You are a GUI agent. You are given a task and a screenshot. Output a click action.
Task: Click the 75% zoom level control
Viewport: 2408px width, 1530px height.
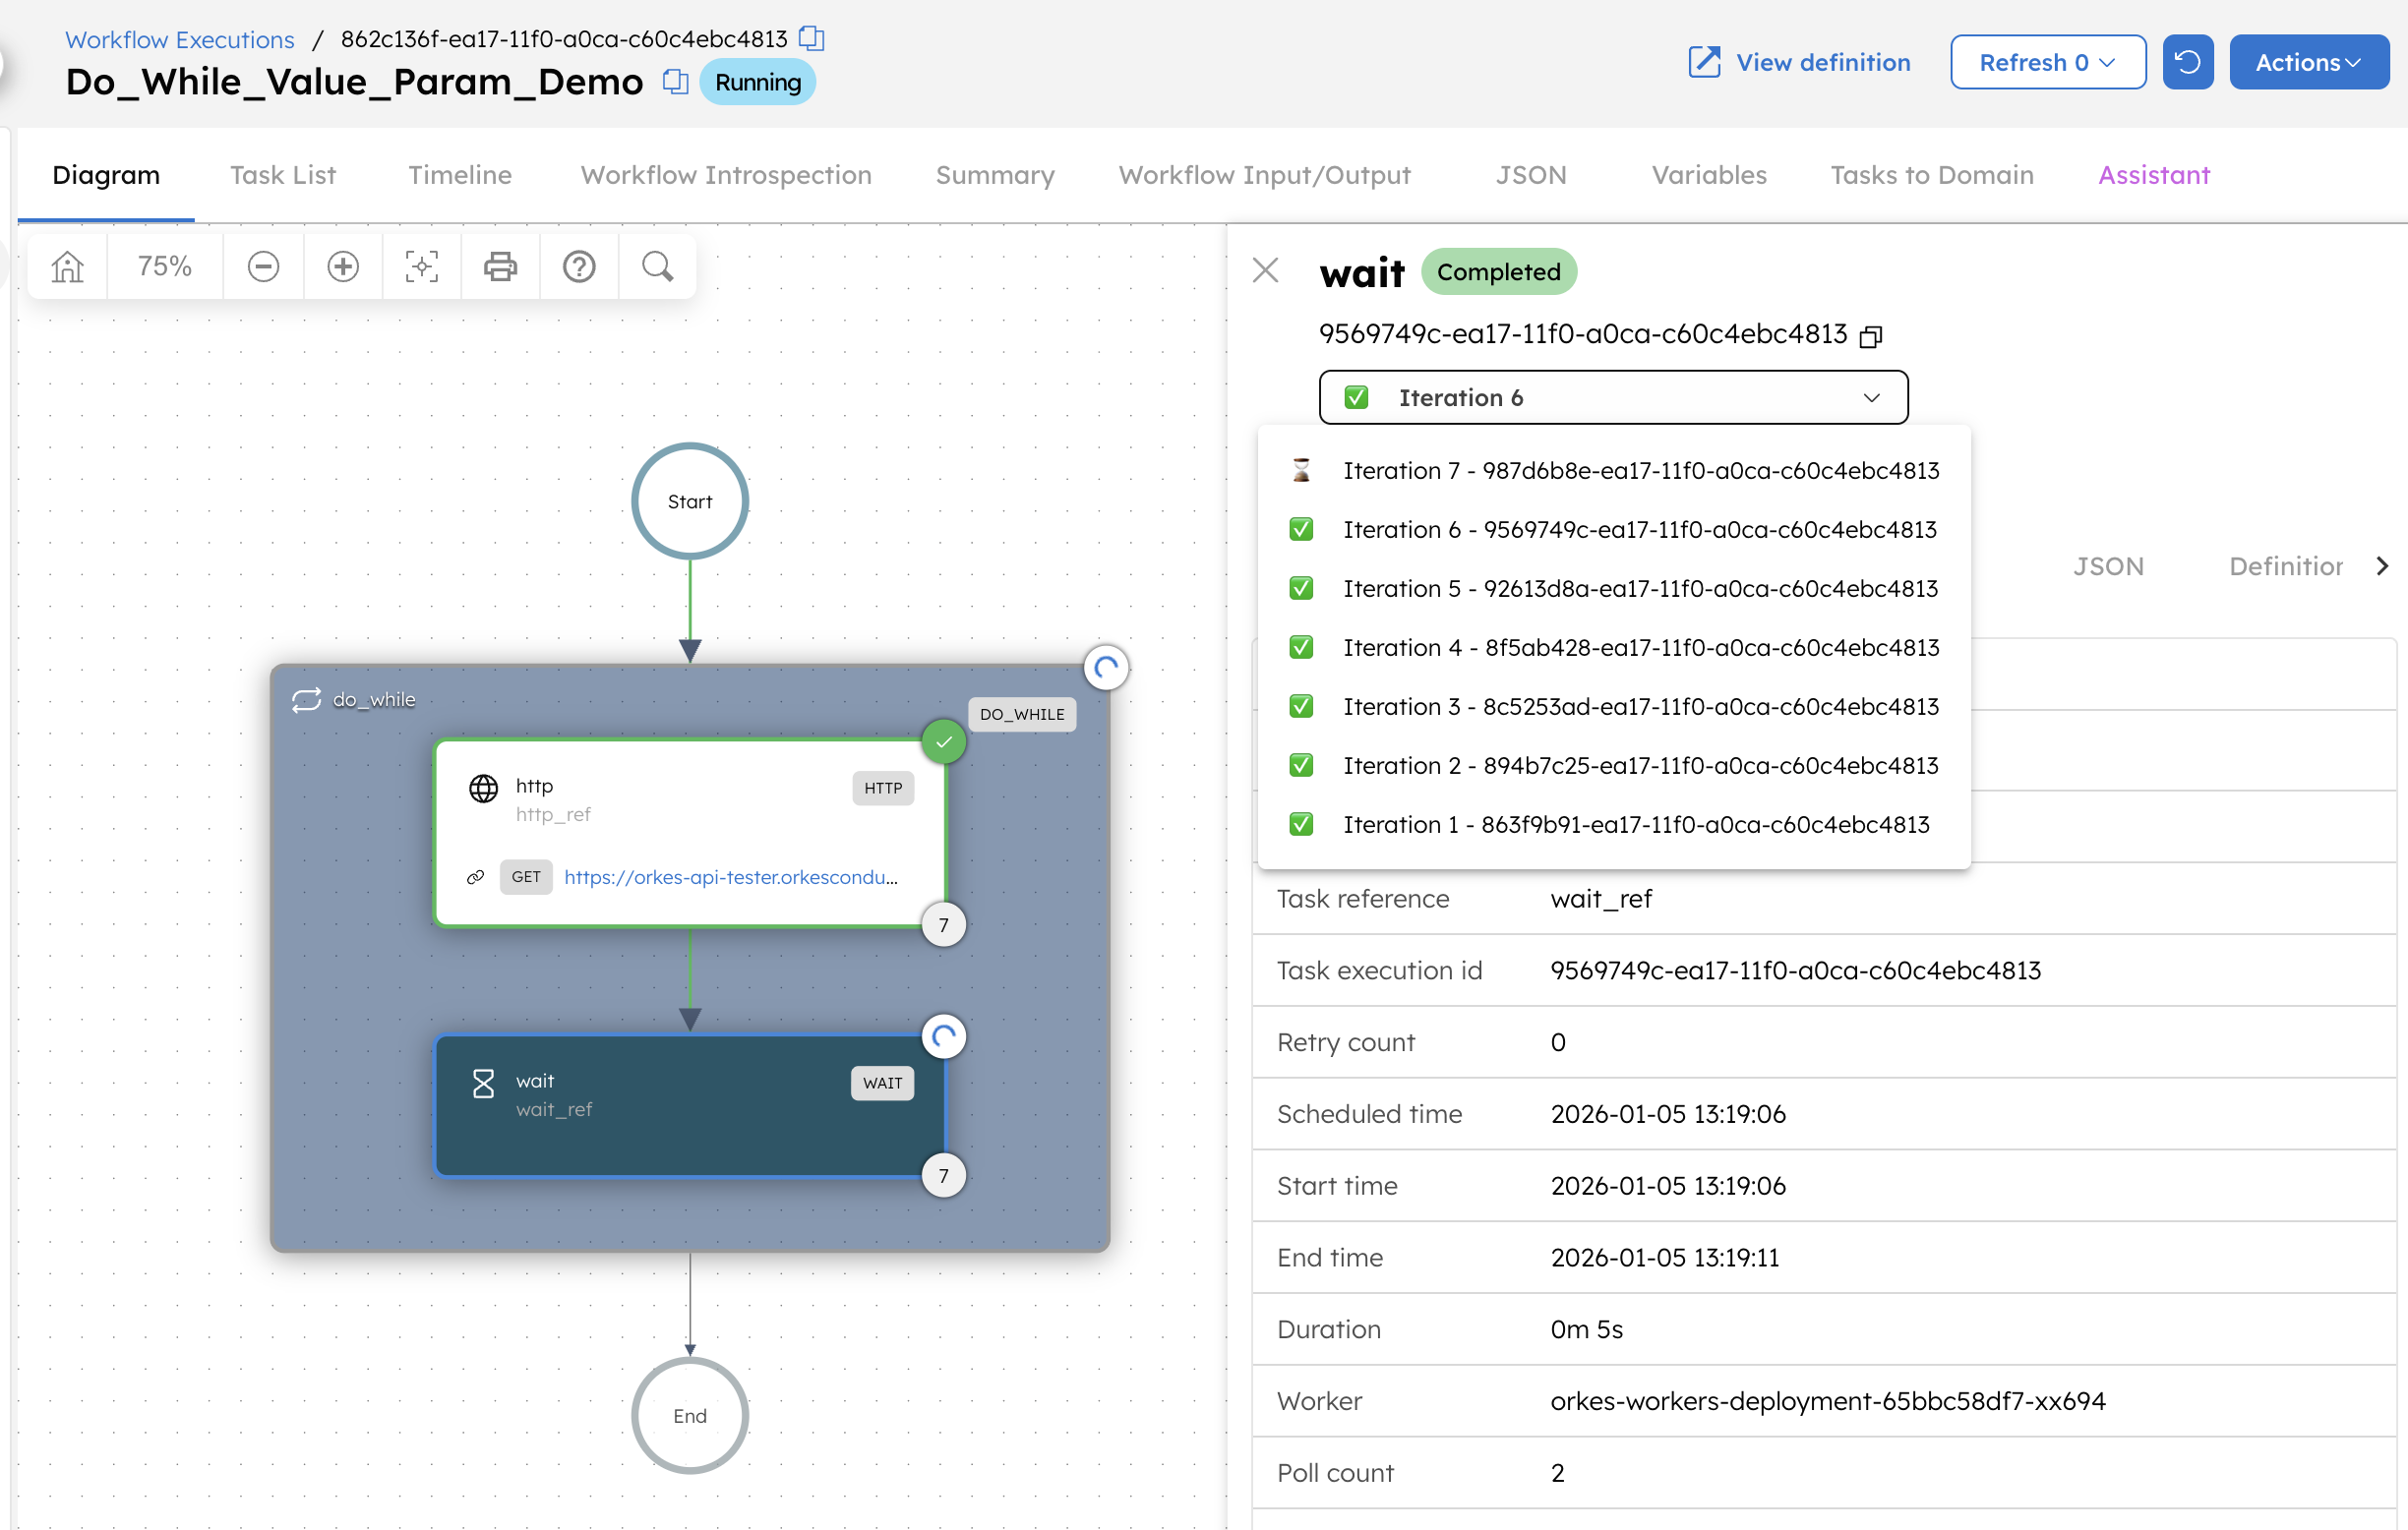pos(163,265)
